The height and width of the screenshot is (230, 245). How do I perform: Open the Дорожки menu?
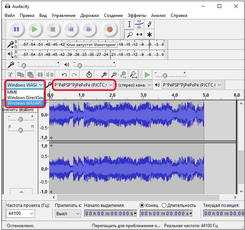(89, 16)
